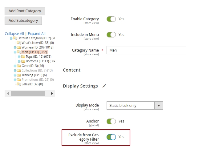Toggle the Enable Category switch

point(111,19)
